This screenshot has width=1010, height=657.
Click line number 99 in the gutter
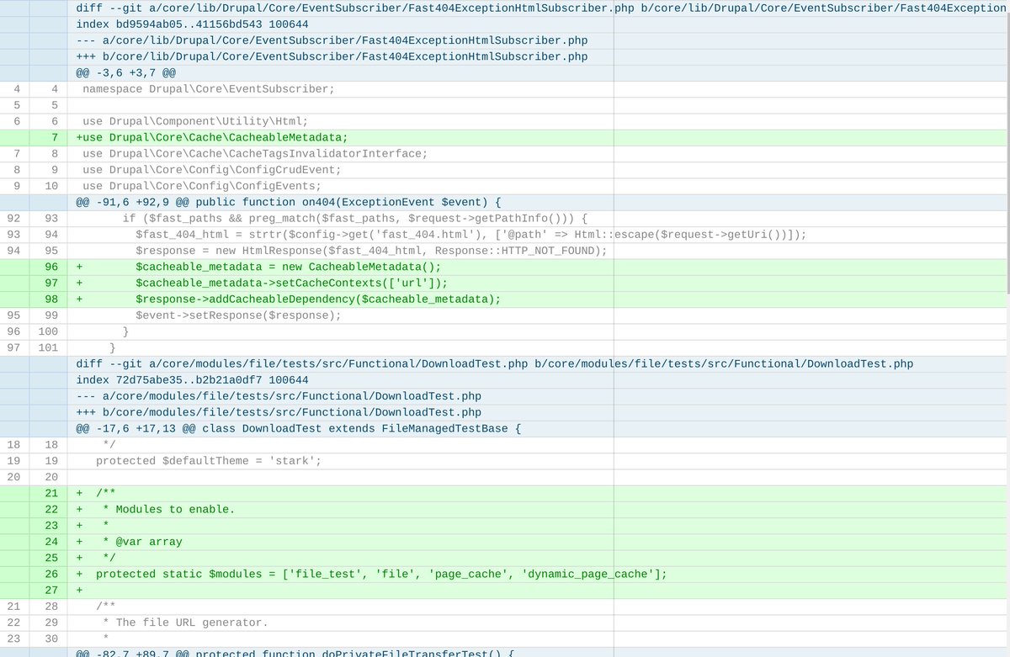pos(51,315)
